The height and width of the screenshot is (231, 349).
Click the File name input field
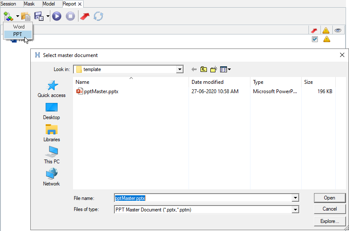[203, 198]
